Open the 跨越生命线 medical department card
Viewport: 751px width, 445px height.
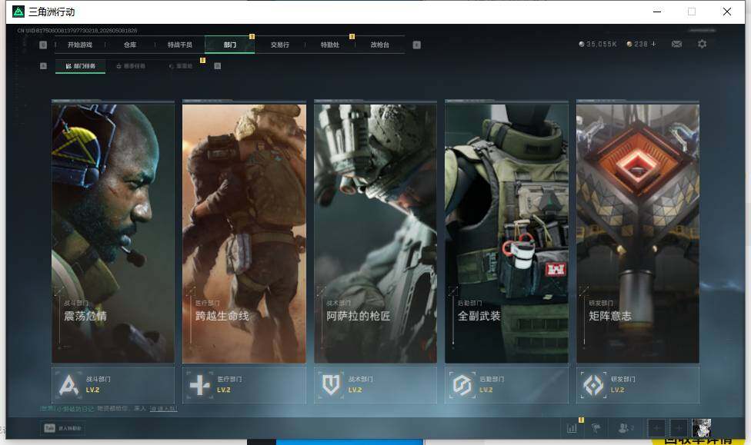click(x=244, y=231)
